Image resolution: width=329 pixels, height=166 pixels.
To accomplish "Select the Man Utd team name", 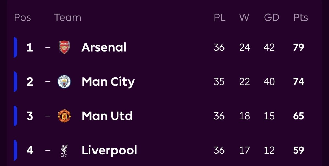I will (x=107, y=116).
